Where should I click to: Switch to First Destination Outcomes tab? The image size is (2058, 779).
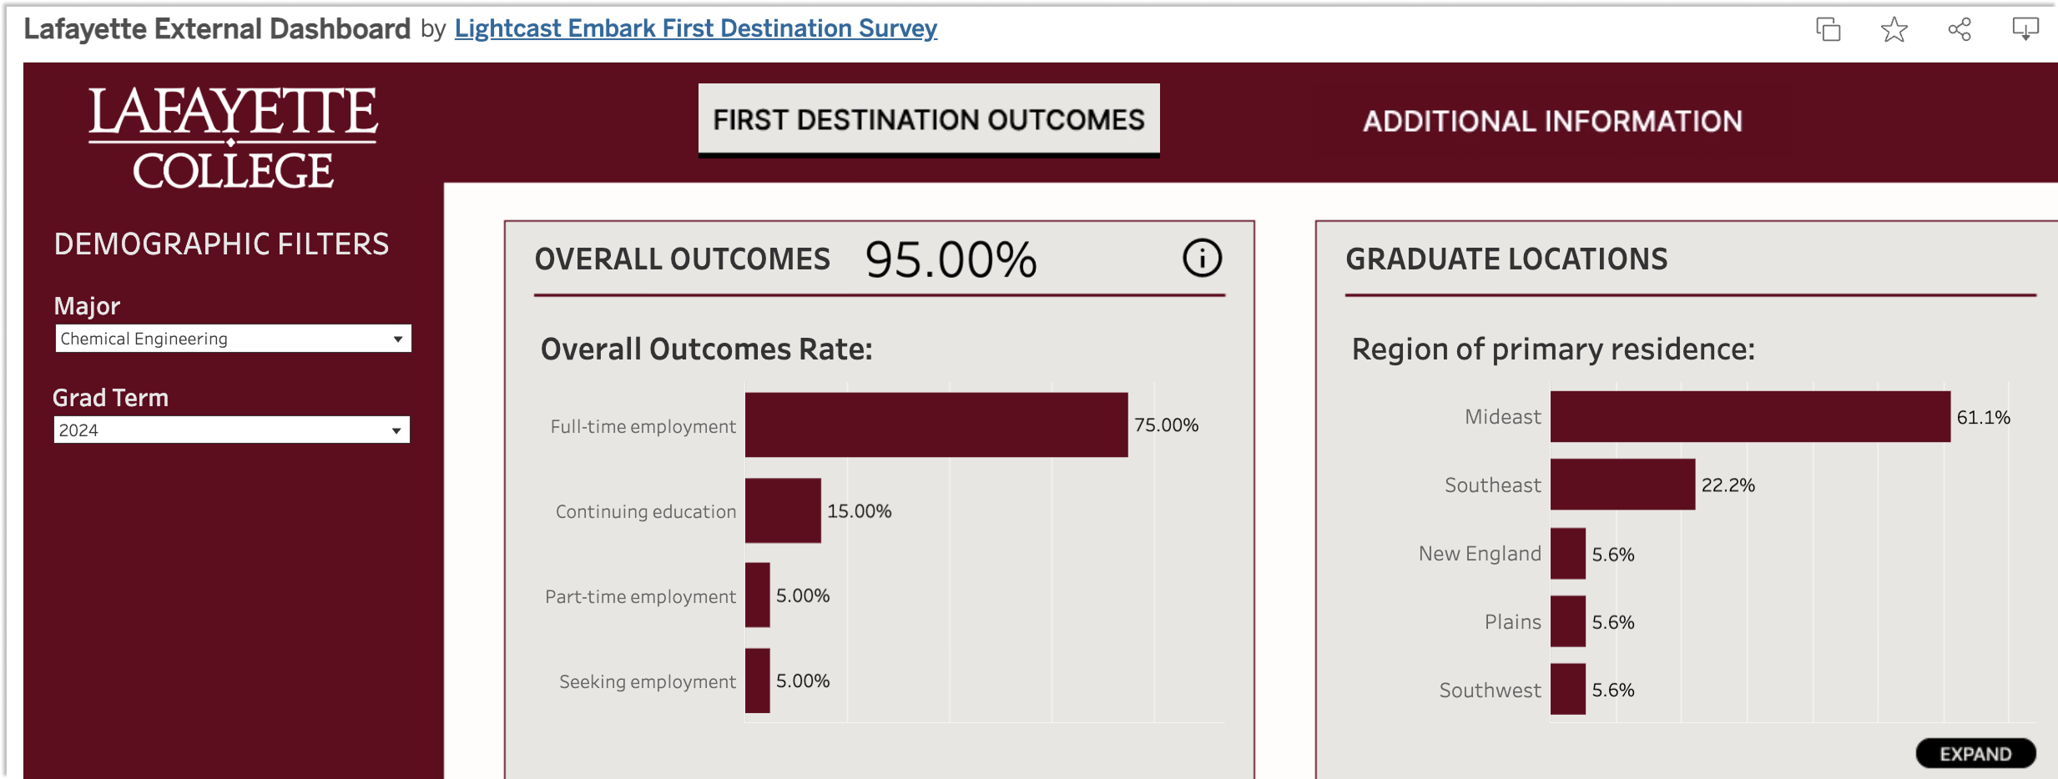928,120
